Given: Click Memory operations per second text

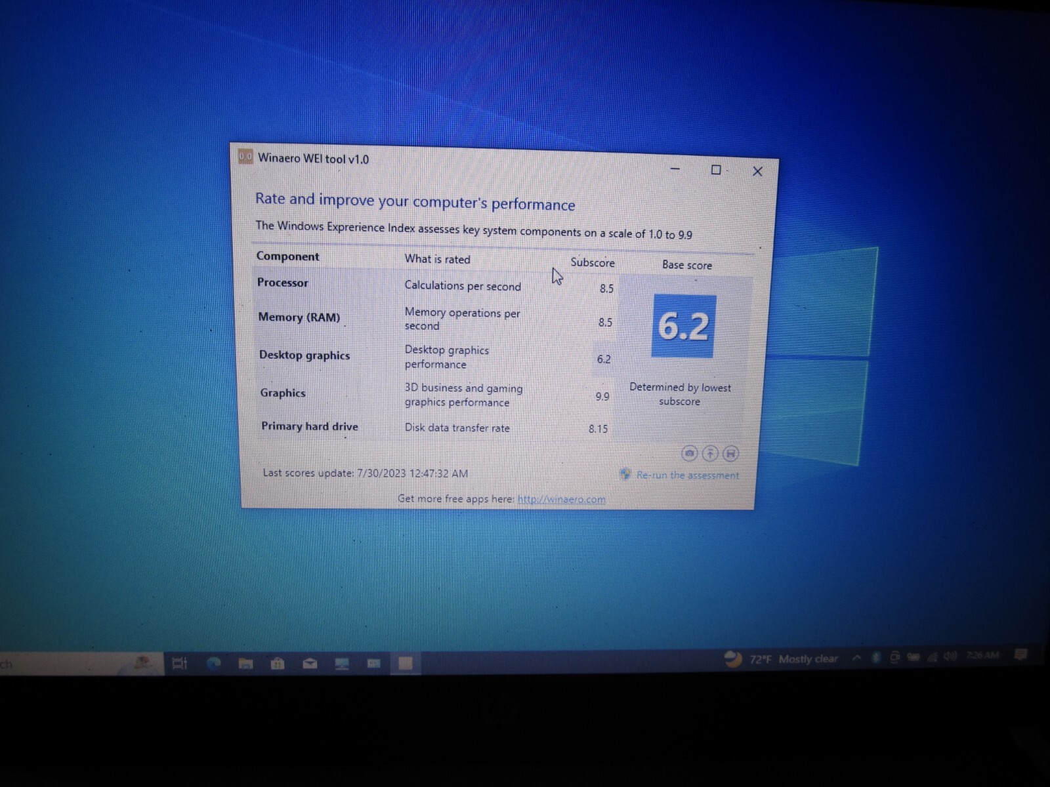Looking at the screenshot, I should (x=462, y=319).
